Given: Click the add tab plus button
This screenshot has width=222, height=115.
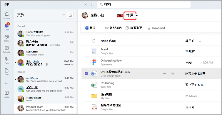Looking at the screenshot, I should [x=137, y=16].
